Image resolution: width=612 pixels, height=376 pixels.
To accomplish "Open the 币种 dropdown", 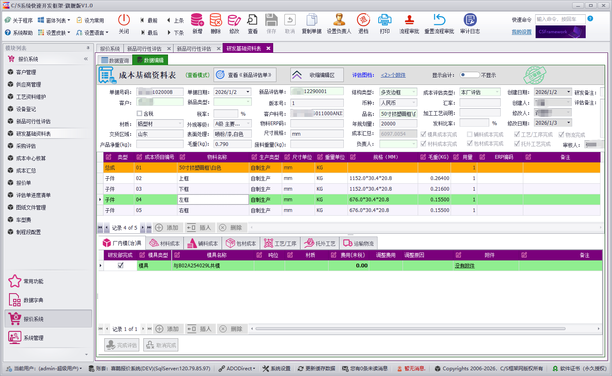I will click(414, 102).
